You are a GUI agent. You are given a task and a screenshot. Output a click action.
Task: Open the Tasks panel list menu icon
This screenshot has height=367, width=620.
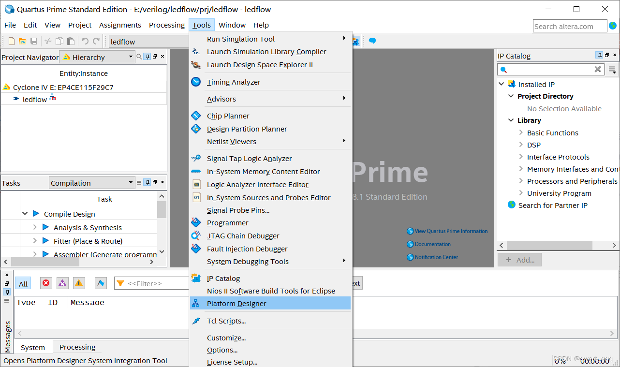coord(139,182)
